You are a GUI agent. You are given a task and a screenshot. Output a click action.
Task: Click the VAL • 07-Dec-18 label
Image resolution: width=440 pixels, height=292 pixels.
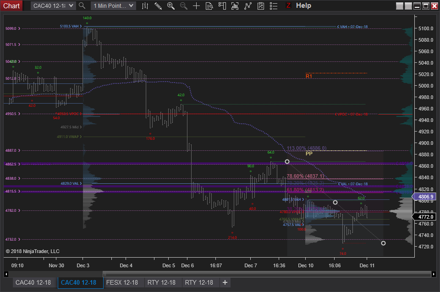click(x=353, y=184)
